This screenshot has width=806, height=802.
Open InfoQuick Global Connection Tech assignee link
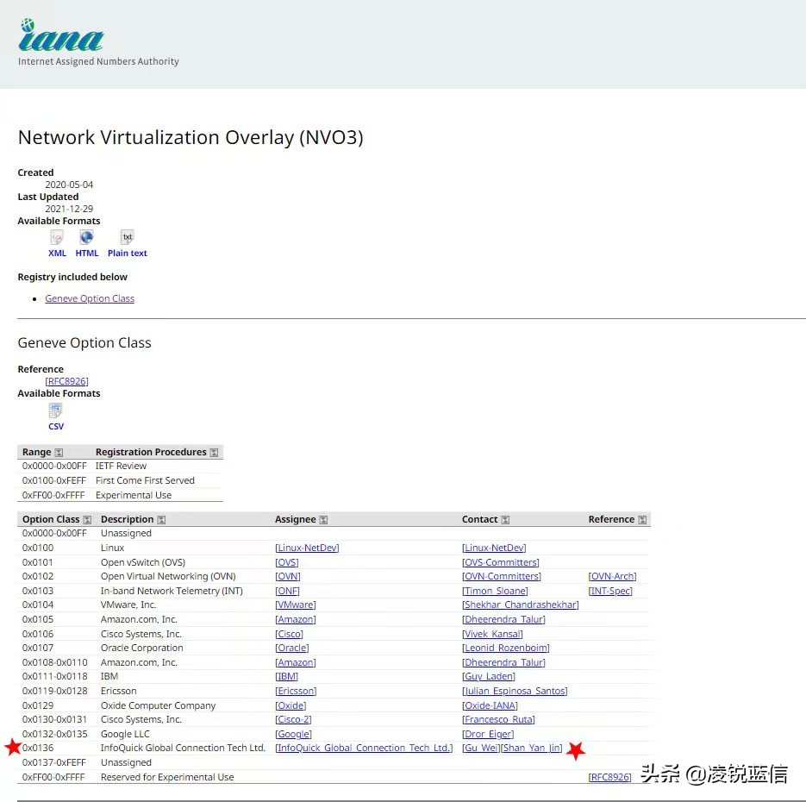364,748
